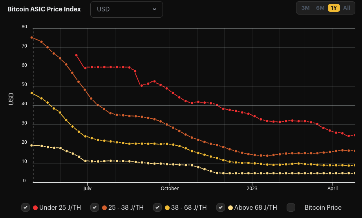
Task: Click the Under 25 J/TH legend label
Action: [x=60, y=208]
